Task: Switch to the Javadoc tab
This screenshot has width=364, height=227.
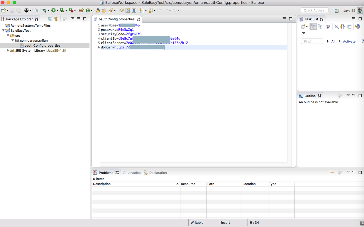Action: [x=134, y=173]
